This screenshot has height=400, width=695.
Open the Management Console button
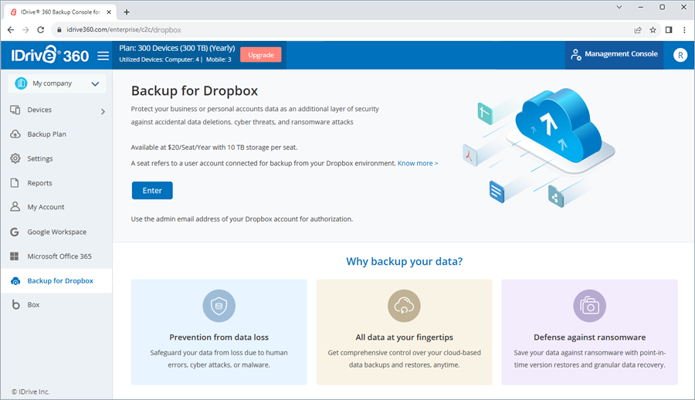click(615, 55)
